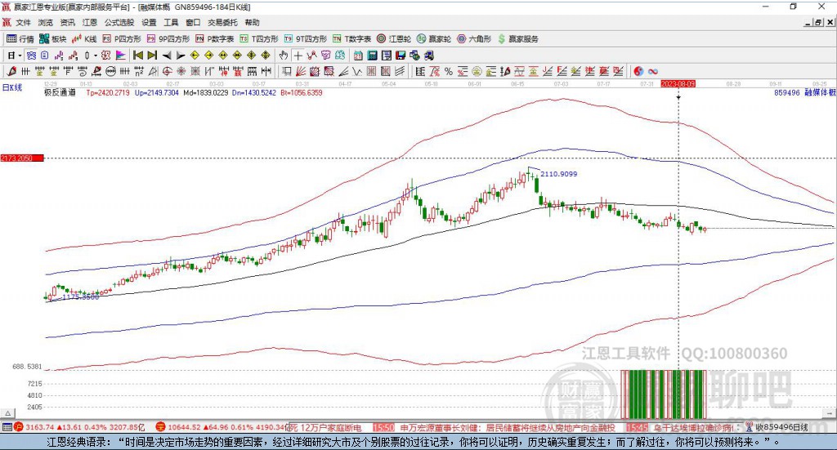
Task: Click the save floppy disk icon
Action: (x=401, y=56)
